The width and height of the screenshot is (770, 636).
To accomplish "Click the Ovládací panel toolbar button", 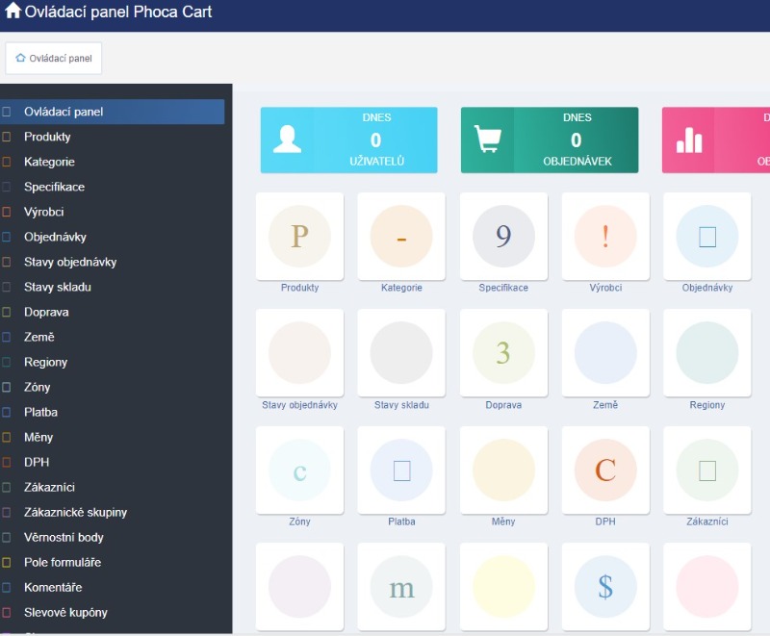I will (x=54, y=59).
